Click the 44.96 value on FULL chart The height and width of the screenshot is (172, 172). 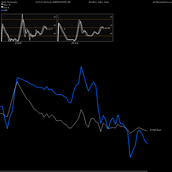[x=107, y=28]
